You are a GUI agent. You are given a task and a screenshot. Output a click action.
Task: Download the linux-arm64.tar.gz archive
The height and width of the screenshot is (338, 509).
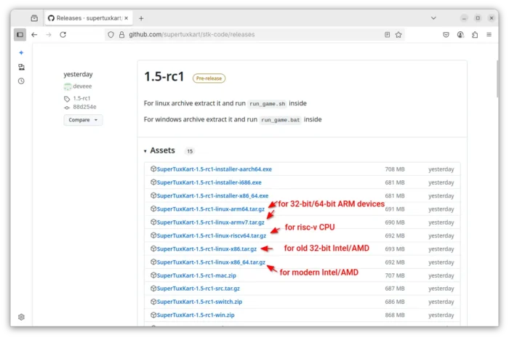coord(211,209)
